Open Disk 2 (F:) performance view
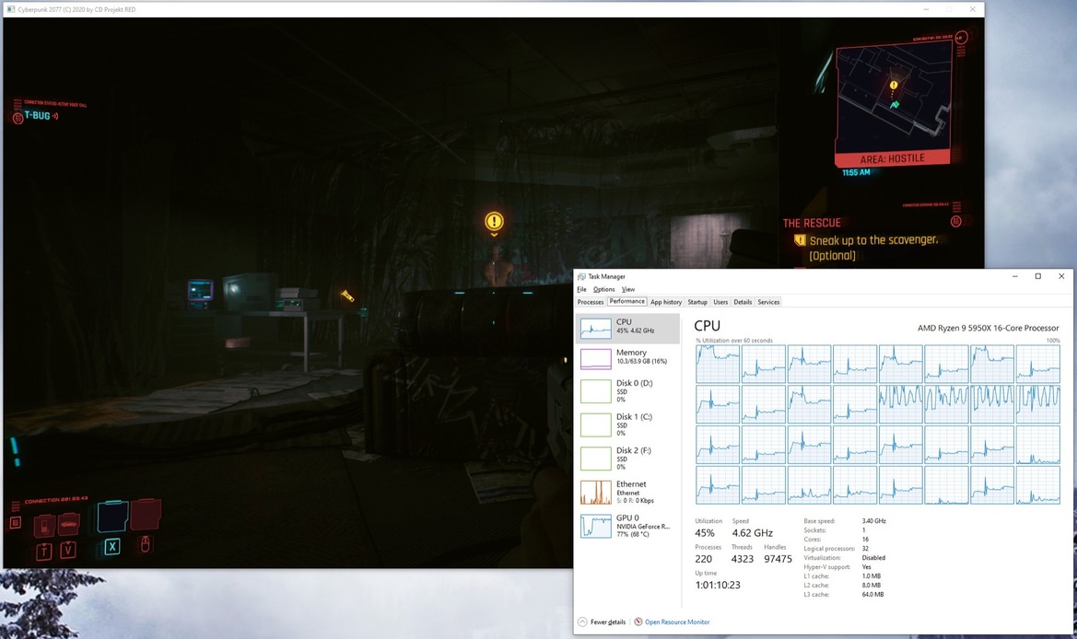This screenshot has width=1077, height=639. (627, 458)
